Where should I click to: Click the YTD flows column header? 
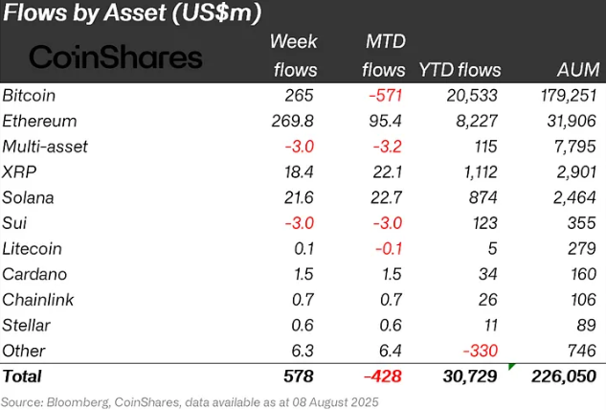click(x=458, y=70)
